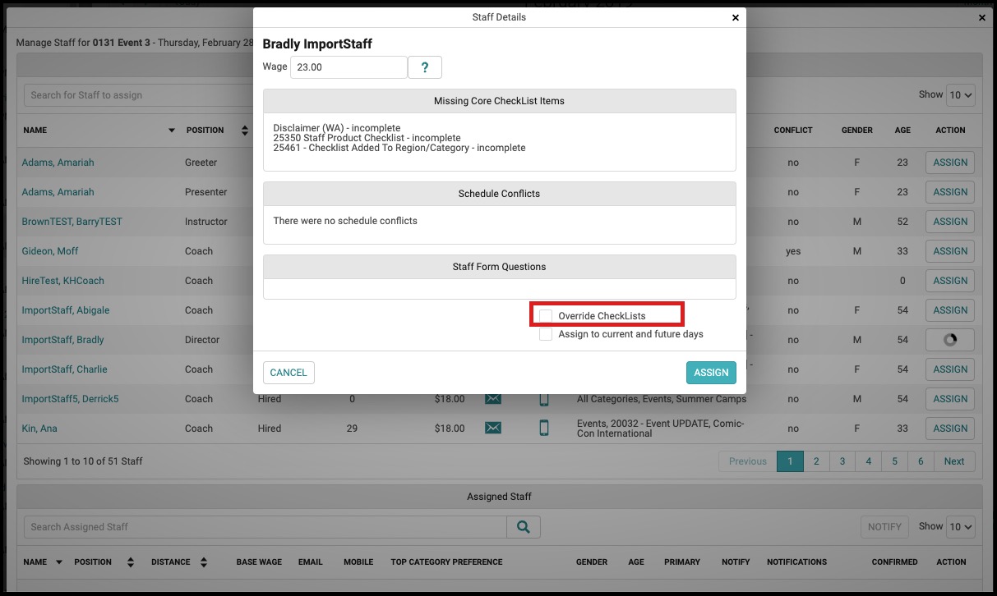Click 'Disclaimer (WA) - incomplete' checklist item

337,128
